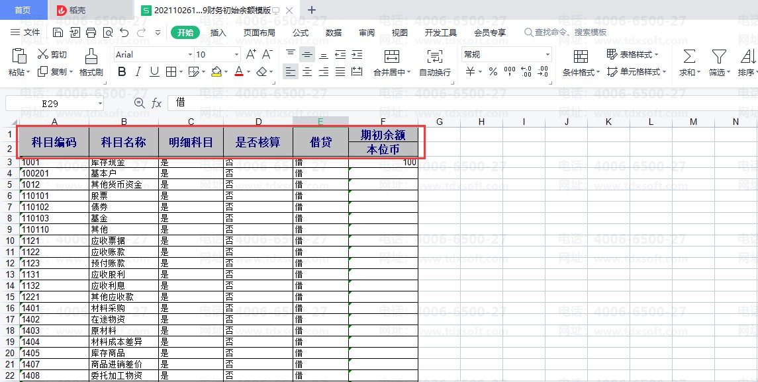Viewport: 758px width, 382px height.
Task: Click the Print icon in quick toolbar
Action: (x=91, y=32)
